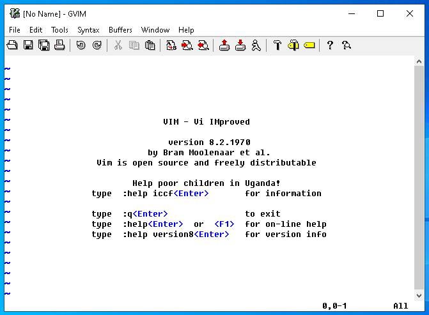
Task: Click the scrollbar up arrow
Action: (419, 61)
